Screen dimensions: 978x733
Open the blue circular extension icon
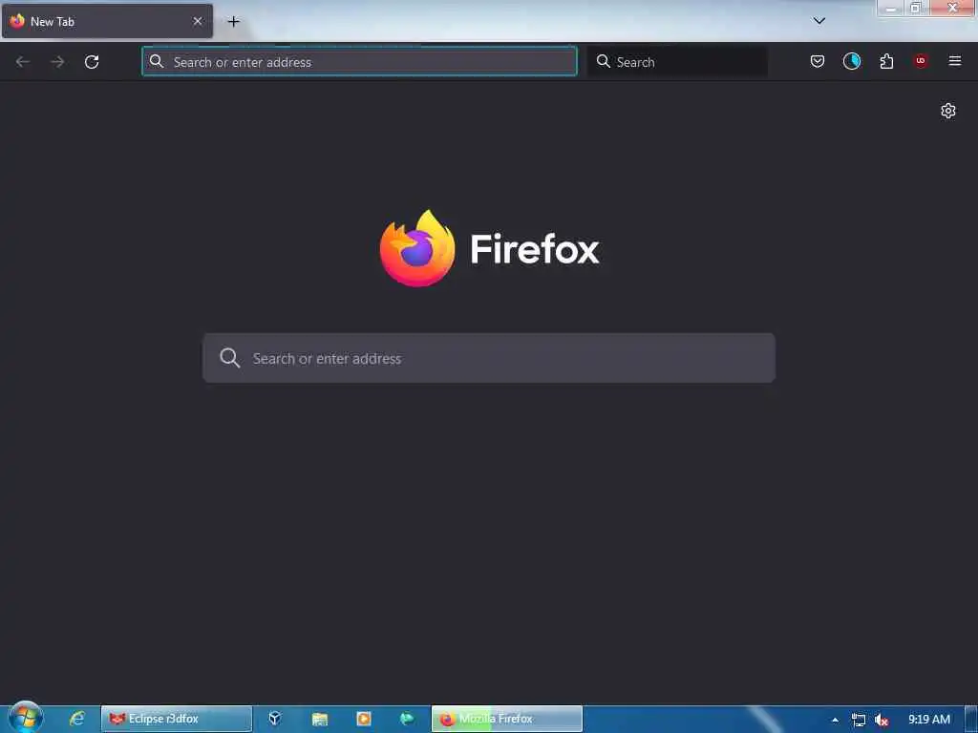click(x=851, y=61)
